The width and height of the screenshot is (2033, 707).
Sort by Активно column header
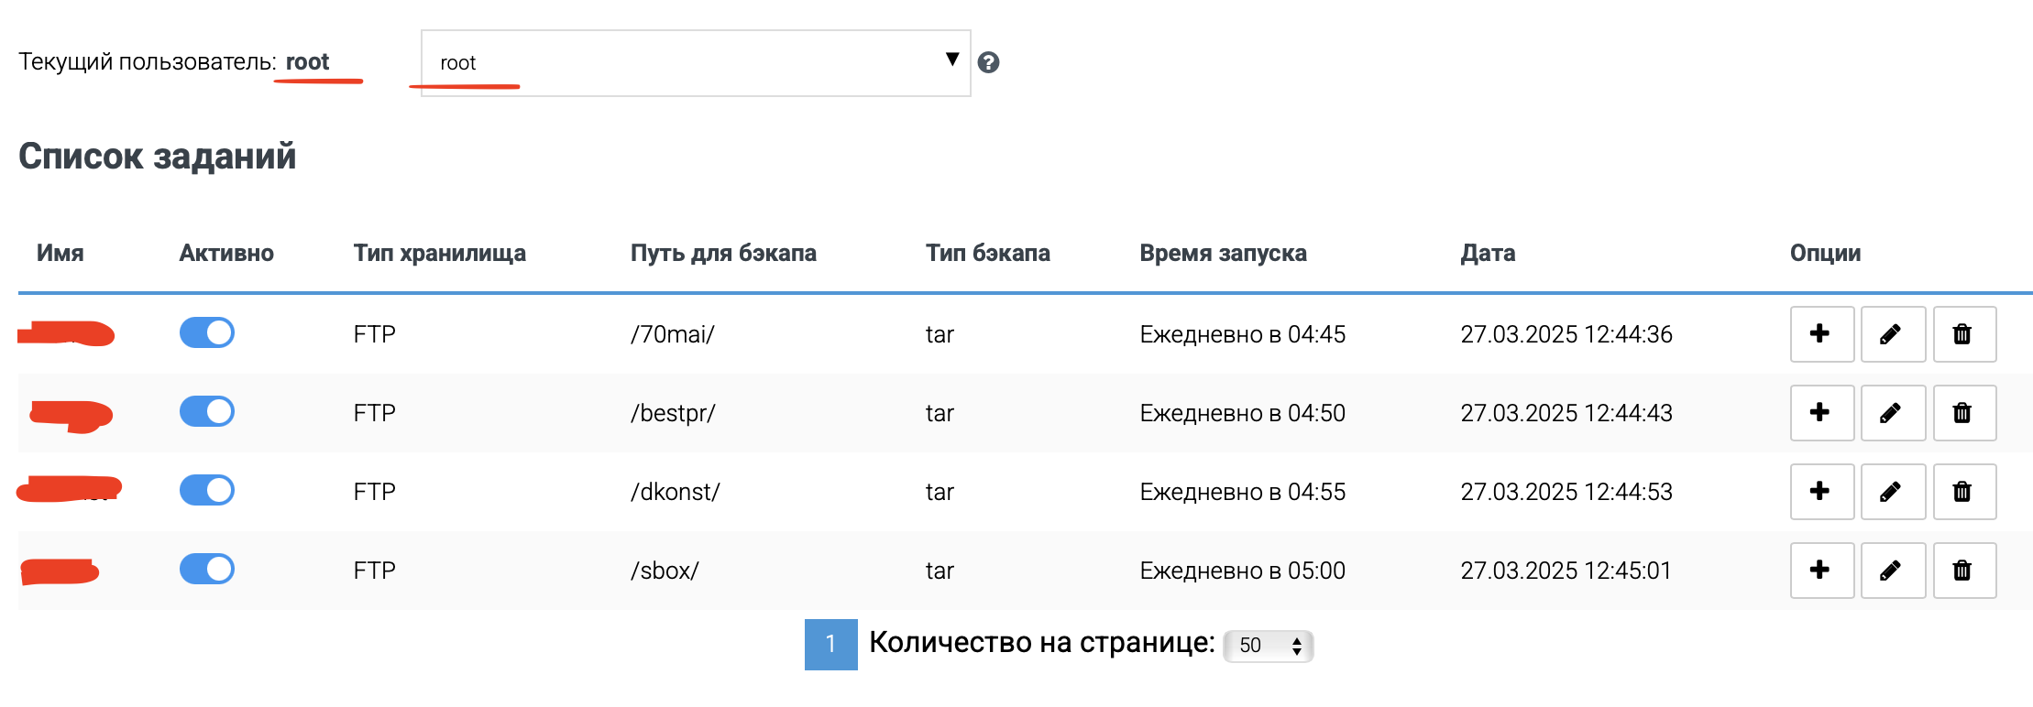[x=226, y=254]
